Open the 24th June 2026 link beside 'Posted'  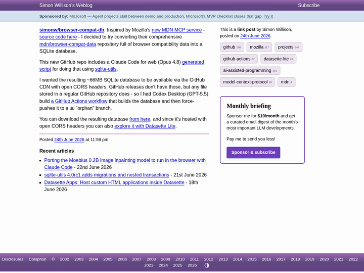69,140
